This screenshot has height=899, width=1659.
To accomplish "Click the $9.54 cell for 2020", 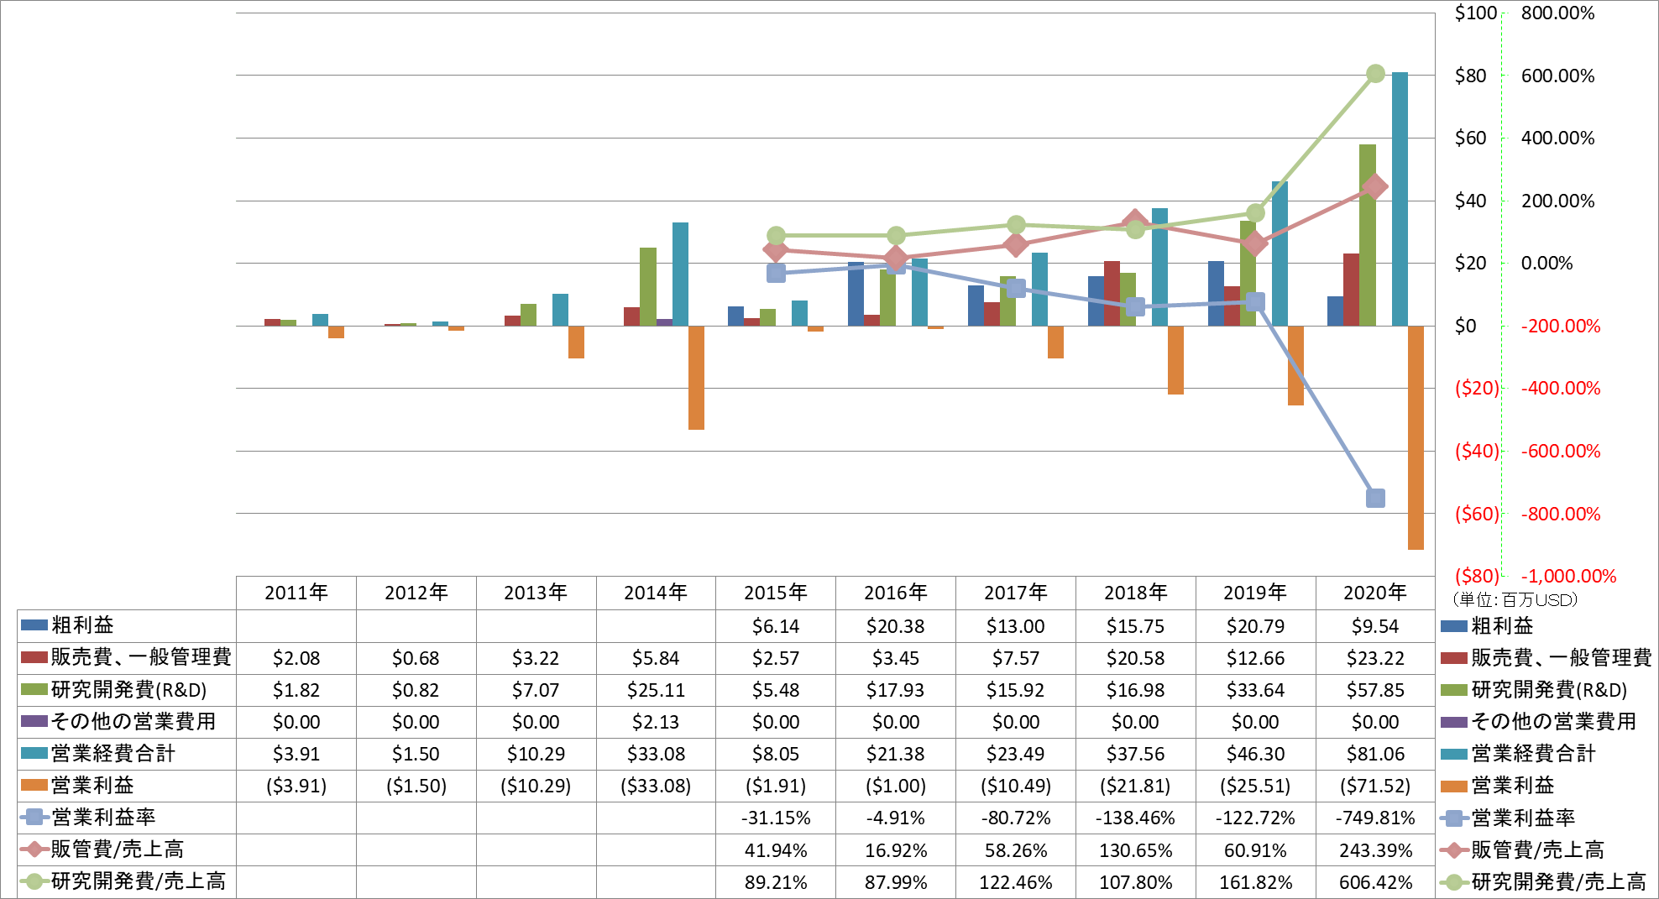I will click(x=1375, y=626).
